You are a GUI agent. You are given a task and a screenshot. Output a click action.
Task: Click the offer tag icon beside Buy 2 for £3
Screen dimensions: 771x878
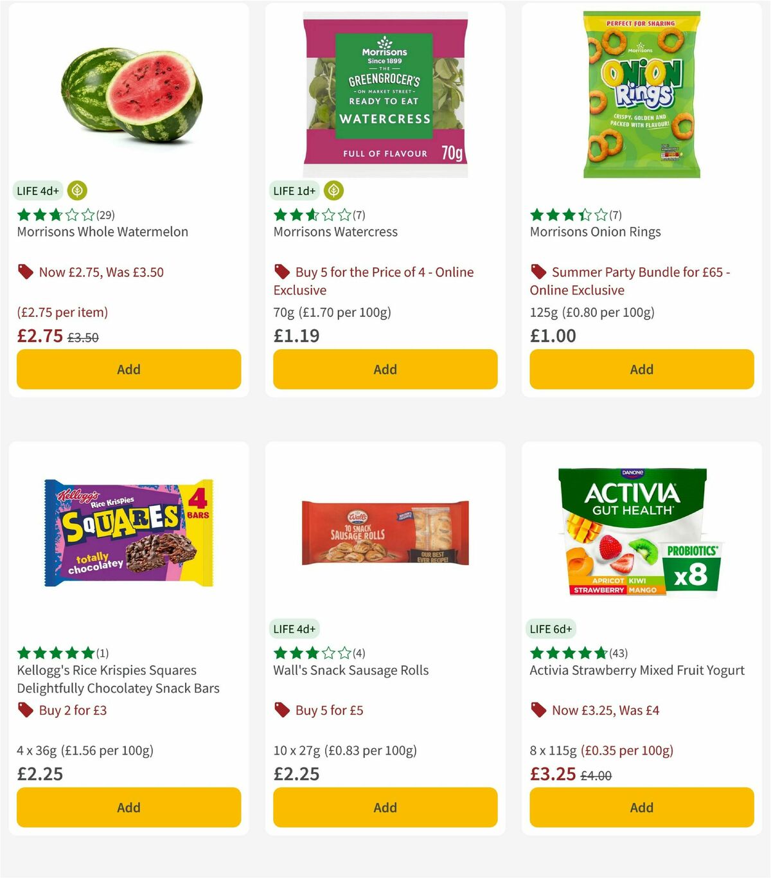click(26, 710)
